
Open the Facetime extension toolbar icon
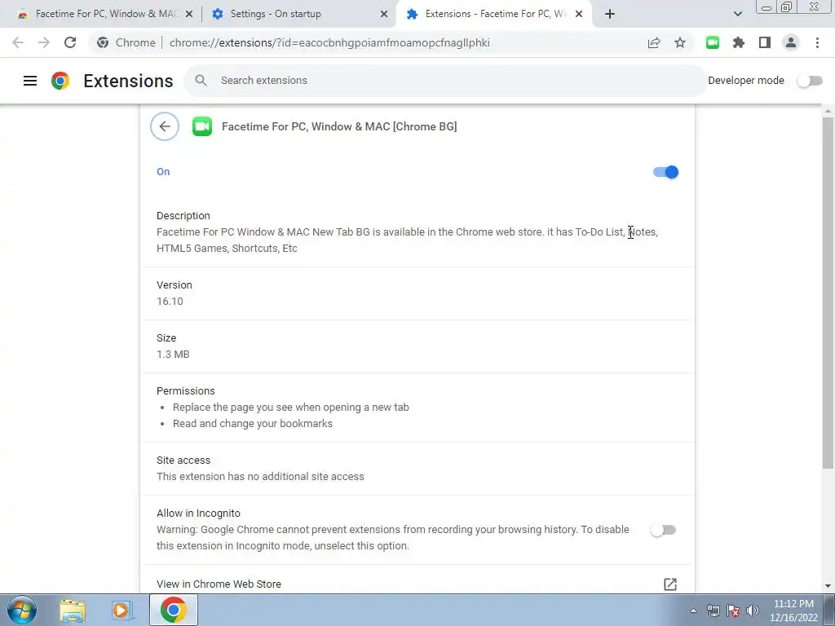pos(713,42)
